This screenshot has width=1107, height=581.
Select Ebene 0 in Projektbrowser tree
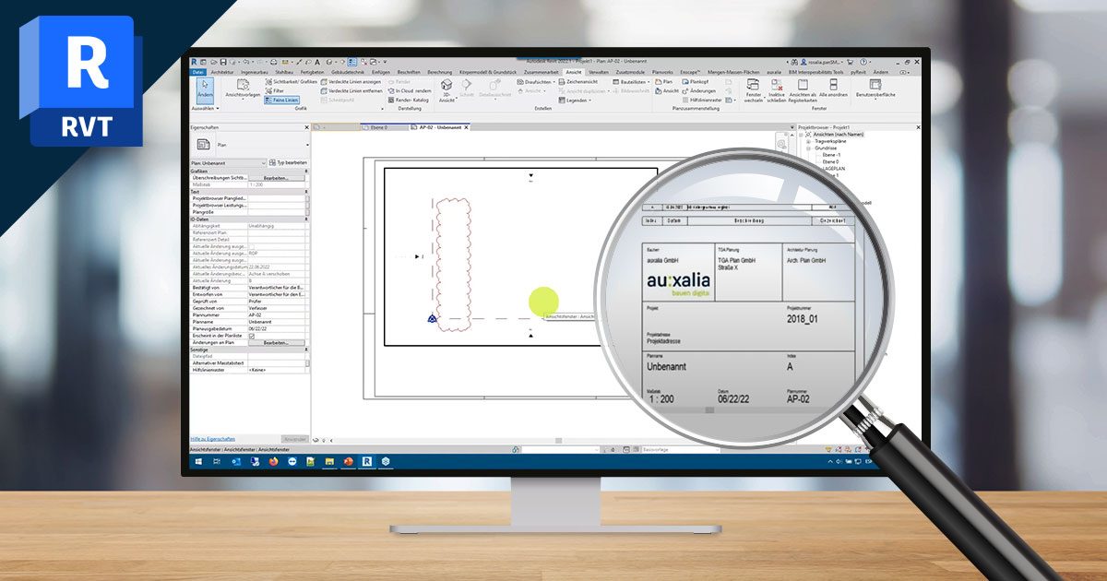coord(830,161)
